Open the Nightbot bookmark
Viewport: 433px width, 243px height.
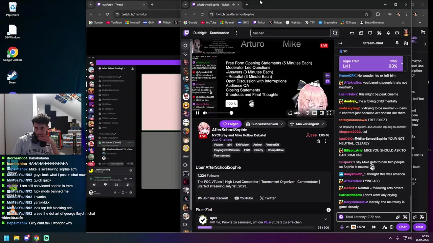294,23
